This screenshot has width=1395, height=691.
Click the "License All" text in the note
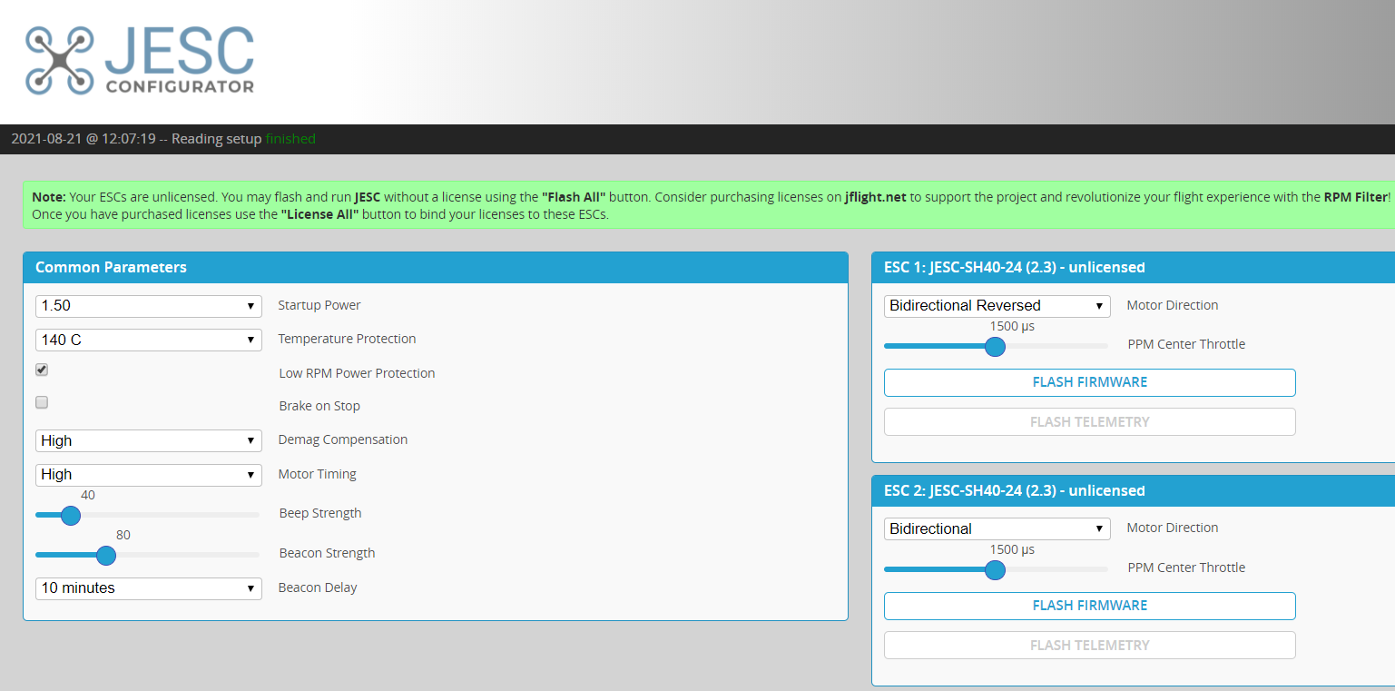point(320,215)
